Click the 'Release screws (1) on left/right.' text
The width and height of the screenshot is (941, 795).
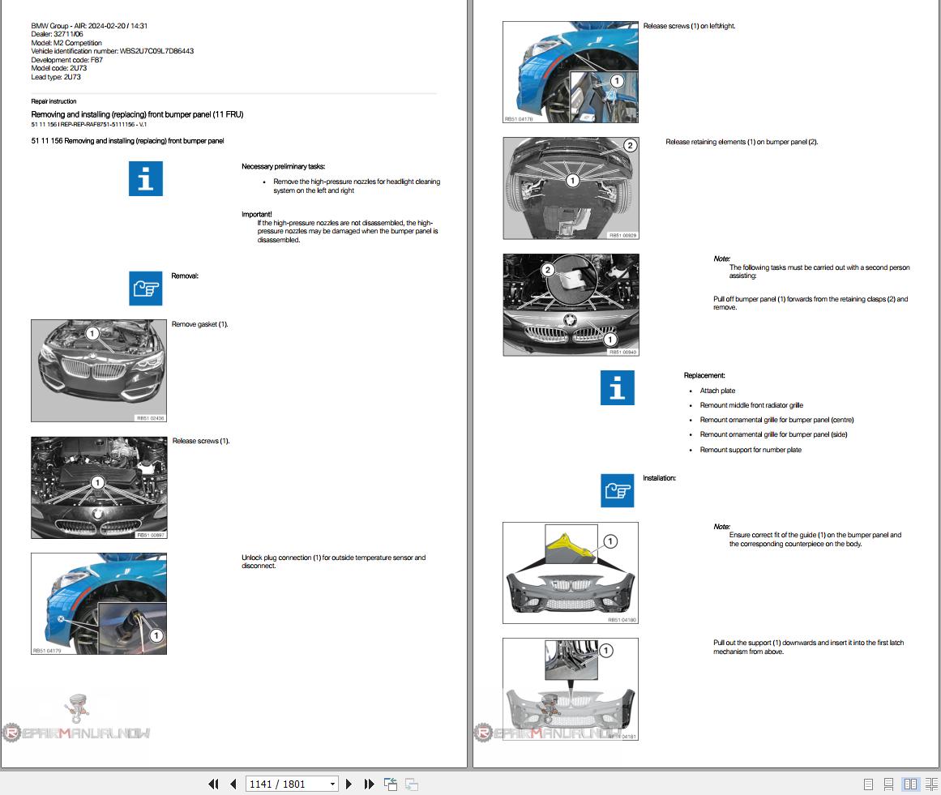click(x=689, y=27)
